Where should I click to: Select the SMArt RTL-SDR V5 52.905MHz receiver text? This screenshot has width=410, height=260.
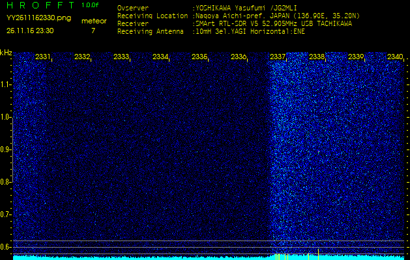click(x=274, y=24)
